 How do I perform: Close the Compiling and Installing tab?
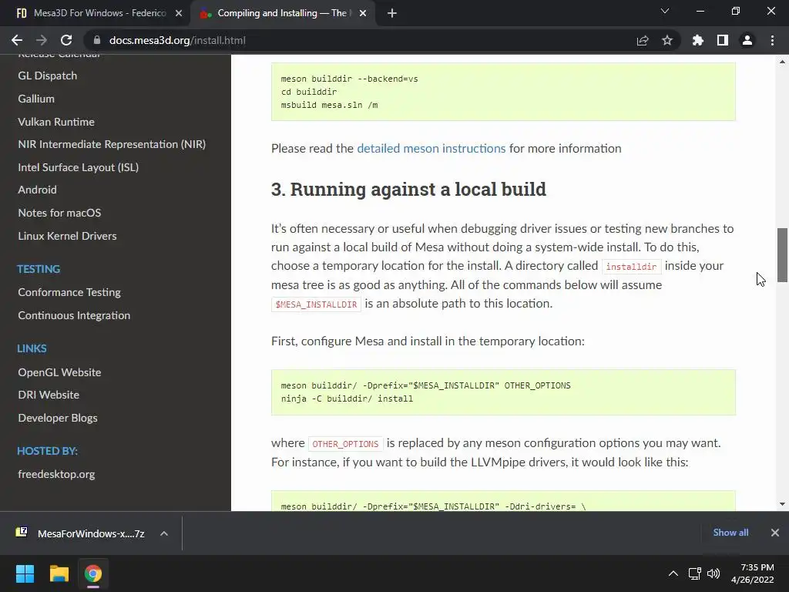coord(363,14)
